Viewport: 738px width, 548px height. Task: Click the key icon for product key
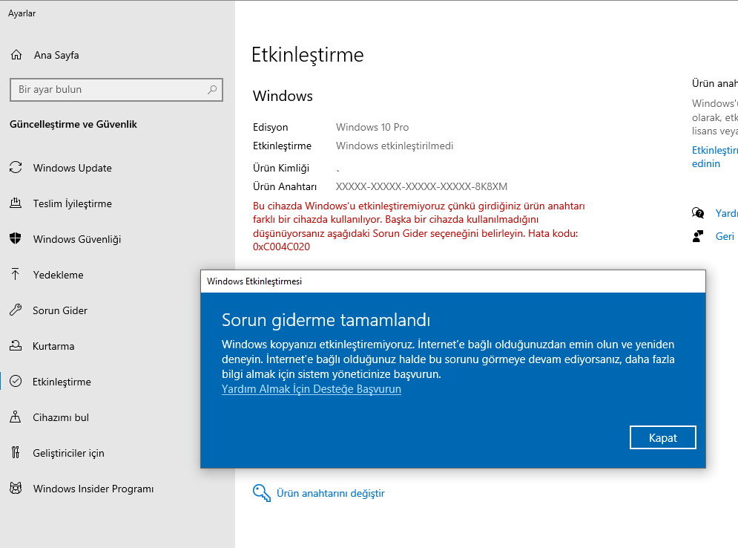tap(262, 493)
